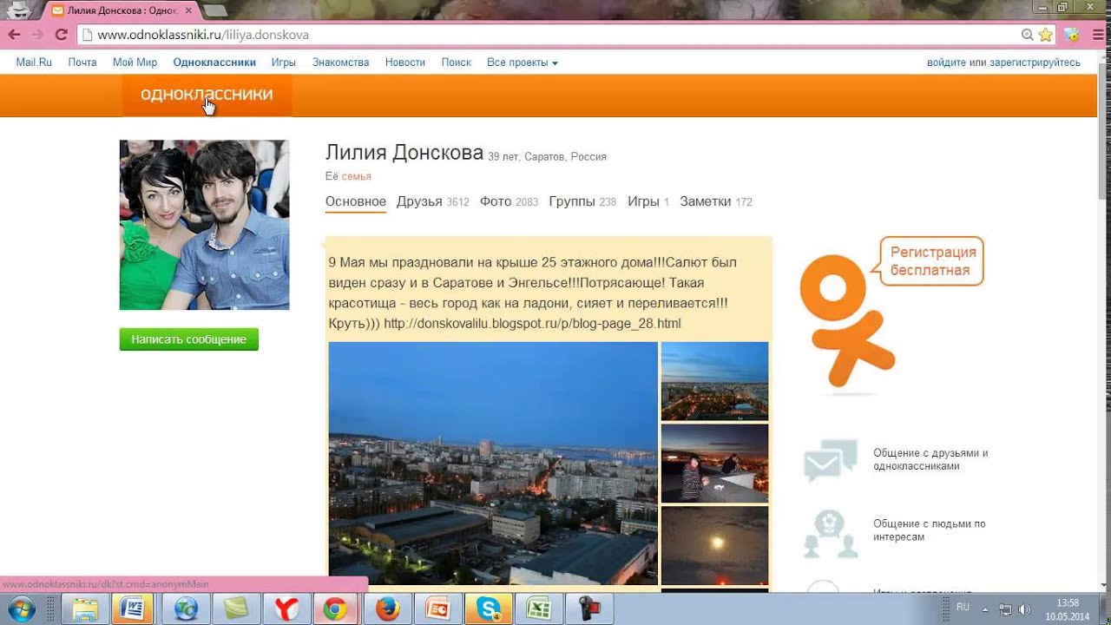Screen dimensions: 1111x625
Task: Click the browser forward arrow
Action: (36, 35)
